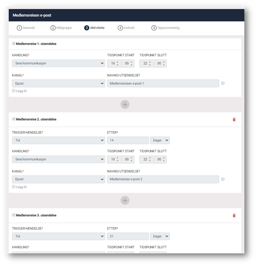The image size is (257, 266).
Task: Delete Medlemsreise 3. utsendelse with trash icon
Action: (234, 215)
